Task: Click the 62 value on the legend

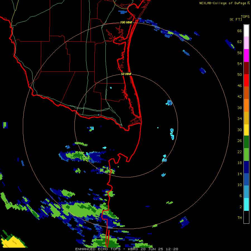Action: (240, 42)
